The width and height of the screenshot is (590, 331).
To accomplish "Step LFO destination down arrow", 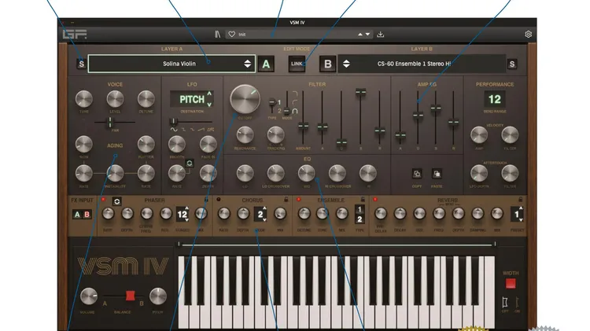I will (209, 105).
